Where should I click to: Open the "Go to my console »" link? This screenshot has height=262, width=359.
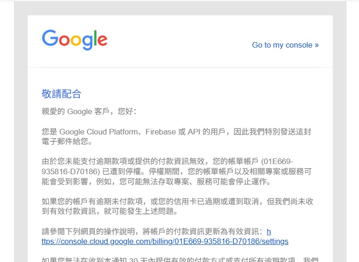(285, 45)
